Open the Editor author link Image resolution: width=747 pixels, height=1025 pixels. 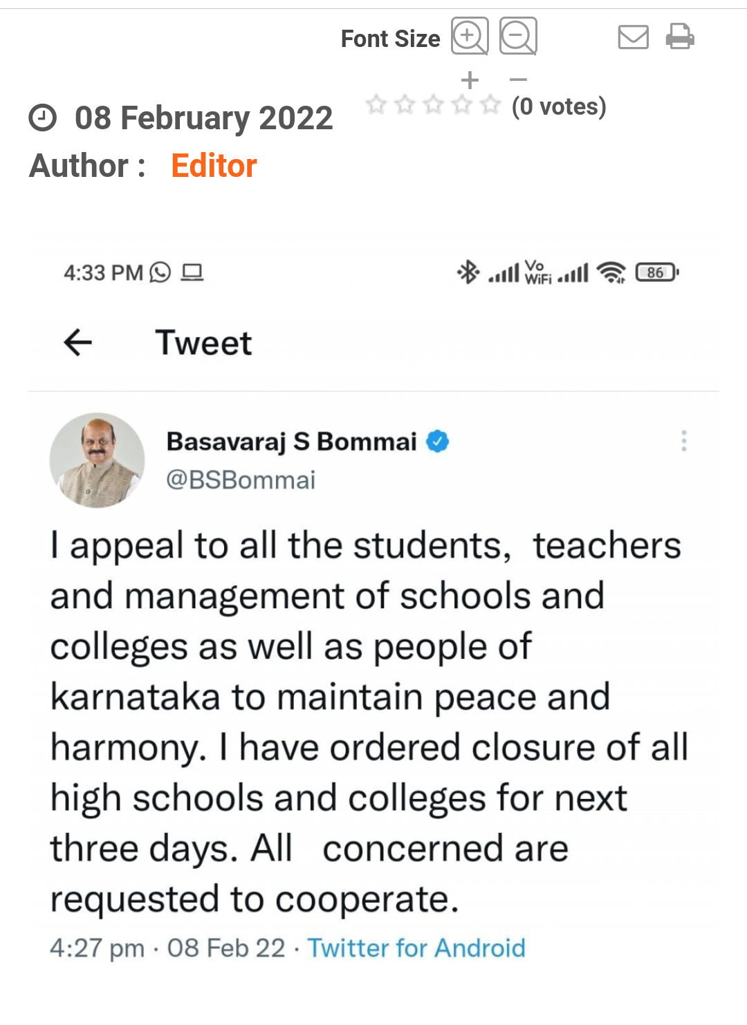tap(214, 166)
